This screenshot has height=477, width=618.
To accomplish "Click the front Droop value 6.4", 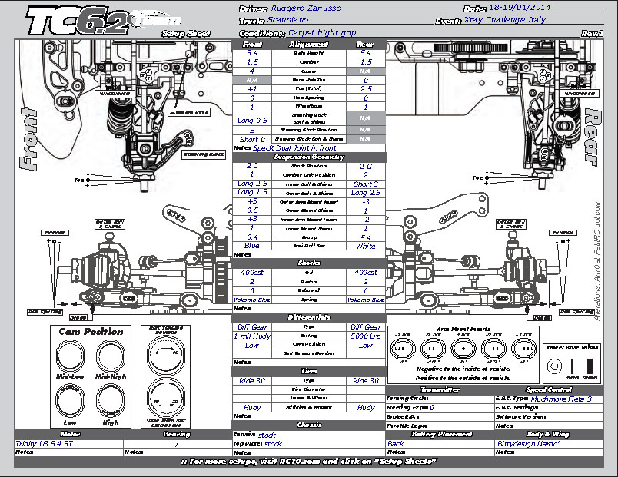I will 252,237.
